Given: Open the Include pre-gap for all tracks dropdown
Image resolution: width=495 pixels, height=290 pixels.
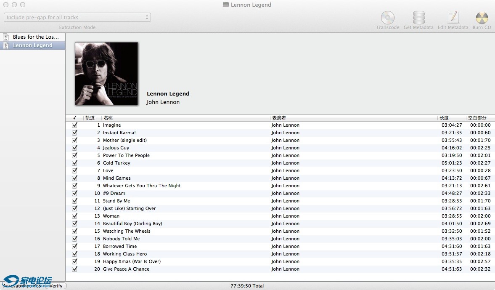Looking at the screenshot, I should pyautogui.click(x=77, y=17).
